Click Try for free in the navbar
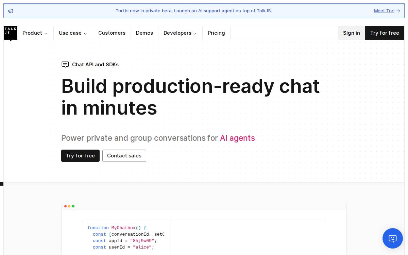408x255 pixels. point(385,33)
